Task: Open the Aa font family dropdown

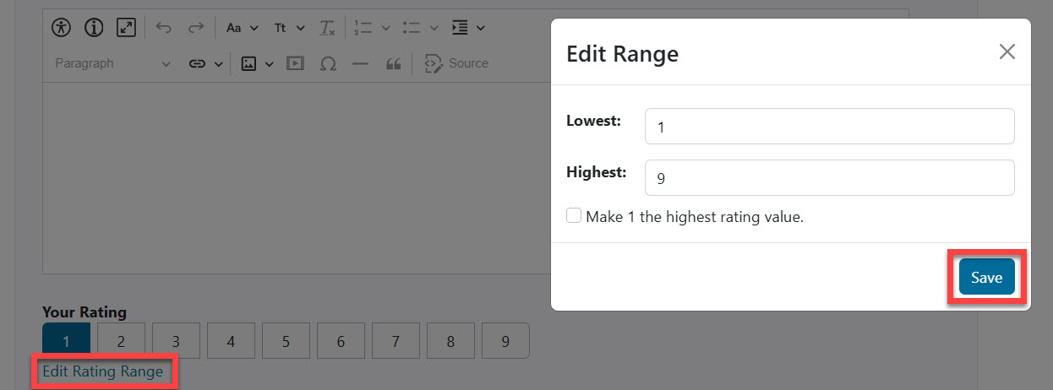Action: (243, 28)
